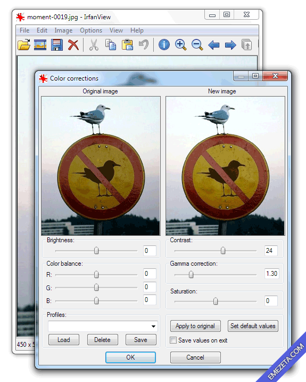The width and height of the screenshot is (306, 382).
Task: Open the image Information icon
Action: [164, 45]
